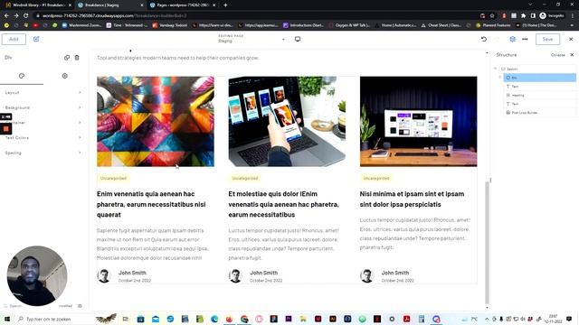Click the browser address bar
This screenshot has width=579, height=325.
pyautogui.click(x=255, y=16)
